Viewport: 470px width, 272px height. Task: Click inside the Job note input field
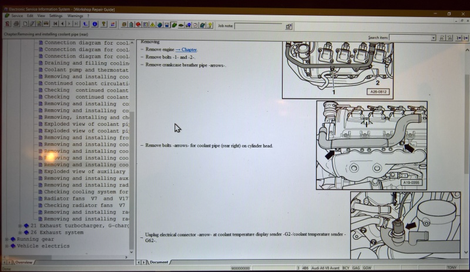pos(257,26)
